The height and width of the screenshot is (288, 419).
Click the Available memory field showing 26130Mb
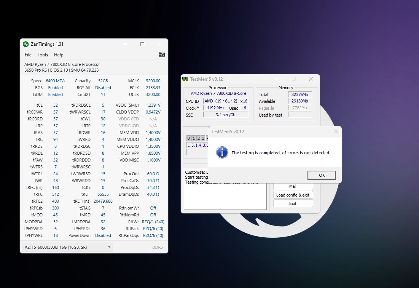tap(300, 101)
